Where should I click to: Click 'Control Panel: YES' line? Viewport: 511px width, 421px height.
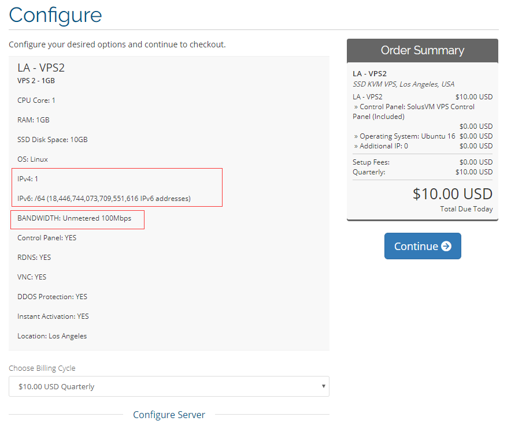[47, 238]
